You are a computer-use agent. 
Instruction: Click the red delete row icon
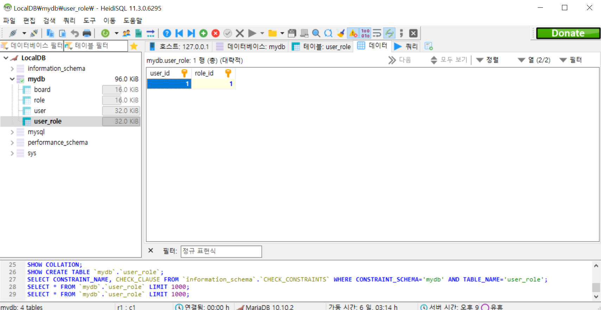tap(216, 33)
